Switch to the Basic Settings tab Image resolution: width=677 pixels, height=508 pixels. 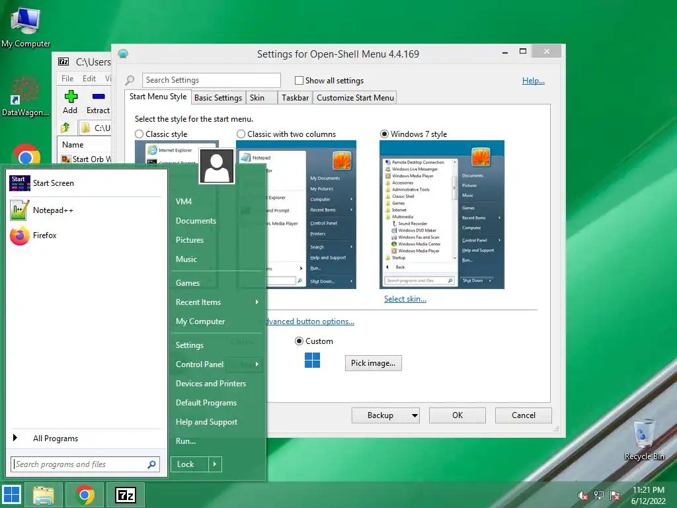218,98
